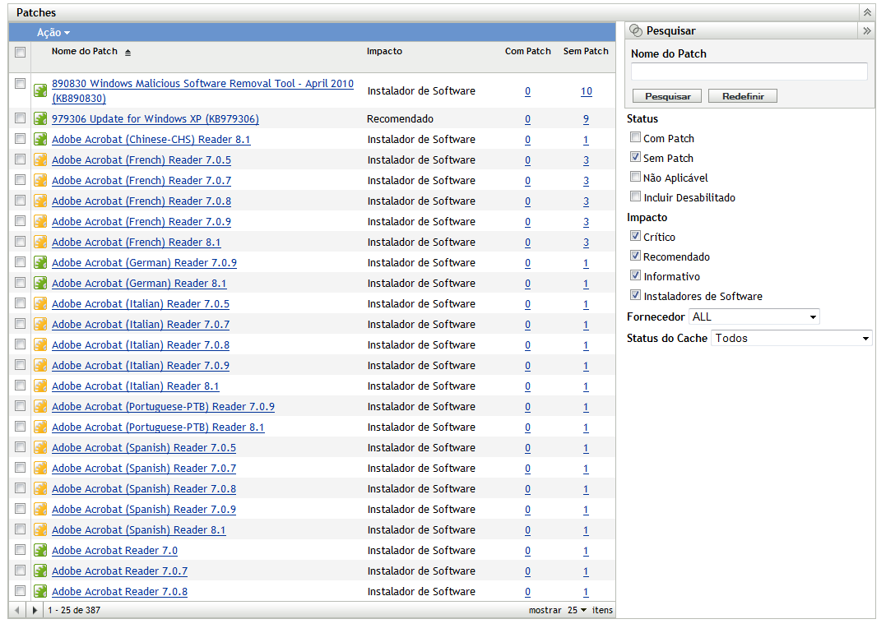Open the Ação menu
Viewport: 886px width, 633px height.
tap(53, 33)
